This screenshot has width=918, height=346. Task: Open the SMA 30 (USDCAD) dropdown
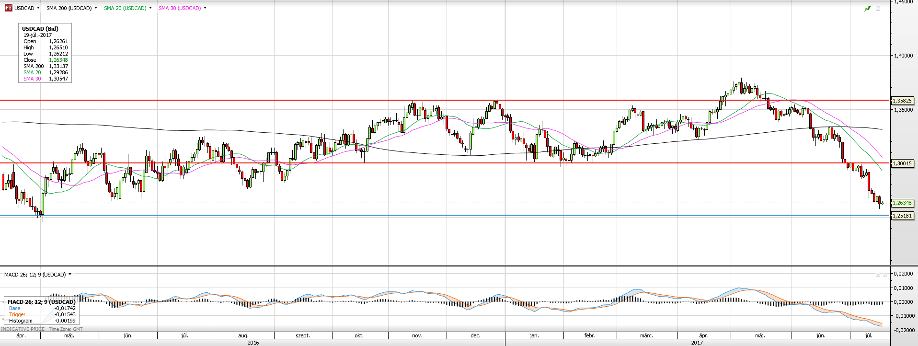point(205,8)
